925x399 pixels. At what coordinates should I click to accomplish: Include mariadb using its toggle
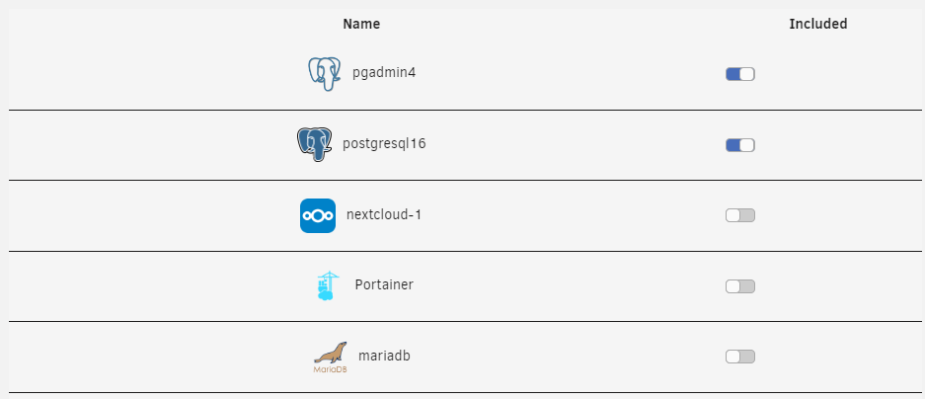pos(740,357)
